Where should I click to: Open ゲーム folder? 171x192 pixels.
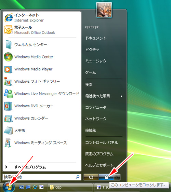point(91,72)
